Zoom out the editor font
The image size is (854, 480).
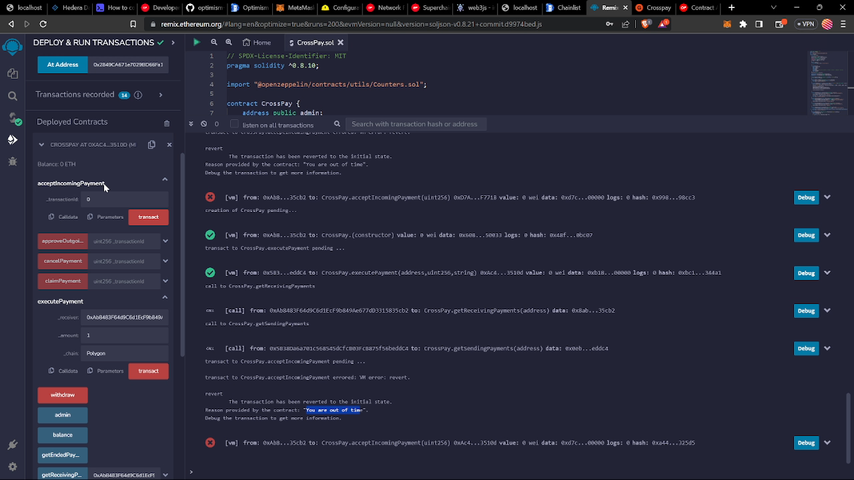click(213, 42)
